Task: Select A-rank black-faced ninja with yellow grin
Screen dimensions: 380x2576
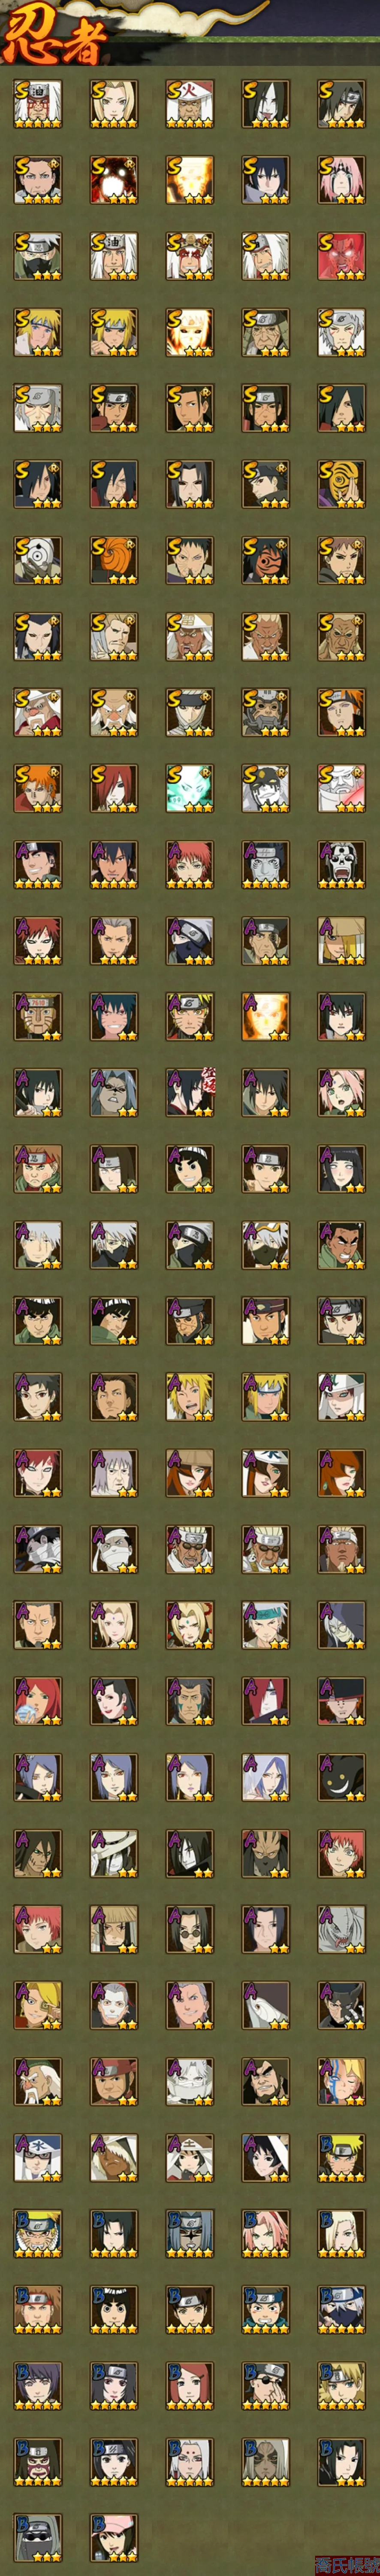Action: click(342, 1776)
